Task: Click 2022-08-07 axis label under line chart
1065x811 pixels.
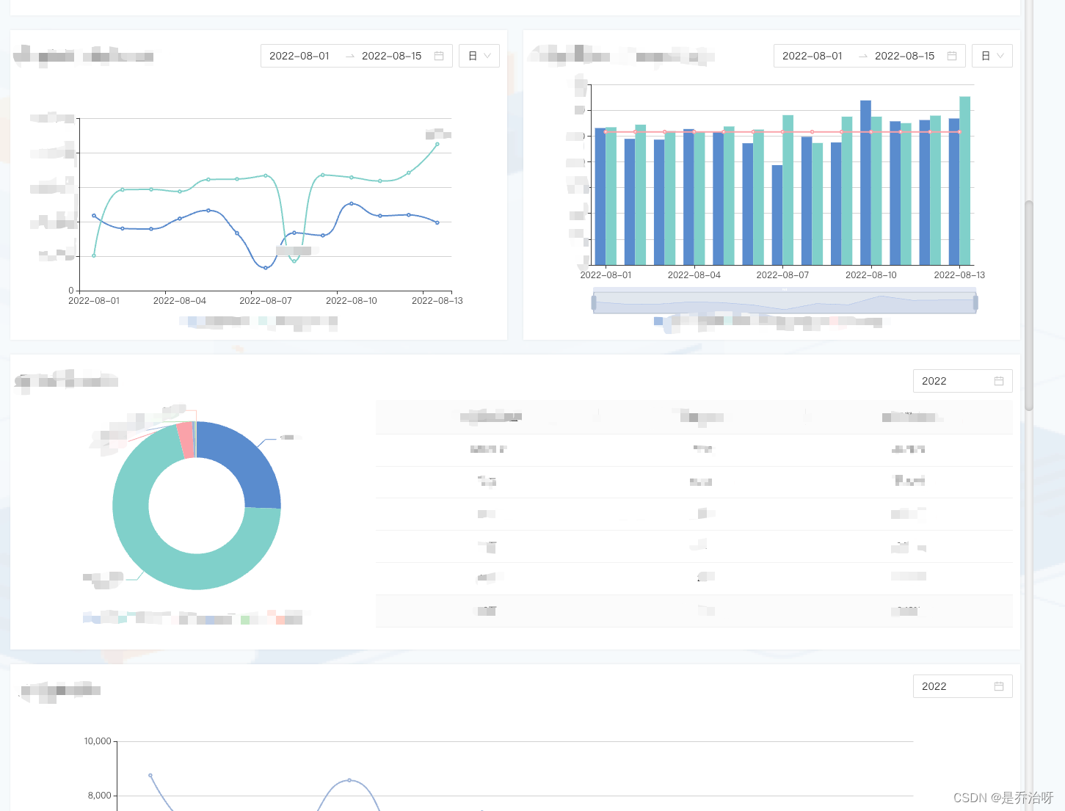Action: [266, 301]
